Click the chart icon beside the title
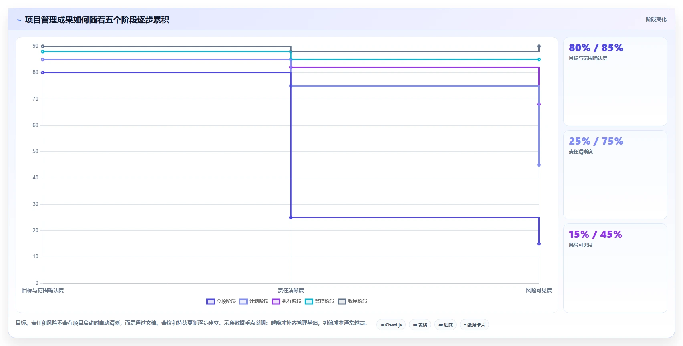683x346 pixels. pyautogui.click(x=19, y=20)
